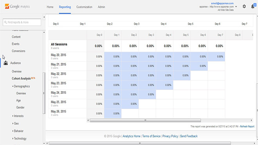
Task: Click the Find reports & more search box
Action: pyautogui.click(x=22, y=22)
